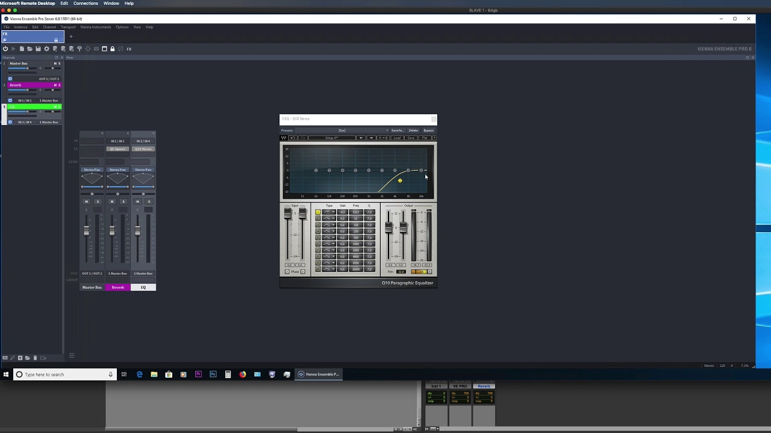Click the Bypass button in plugin window
This screenshot has width=771, height=433.
click(x=428, y=131)
